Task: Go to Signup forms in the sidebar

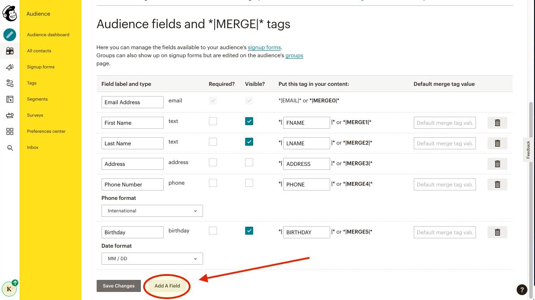Action: tap(40, 67)
